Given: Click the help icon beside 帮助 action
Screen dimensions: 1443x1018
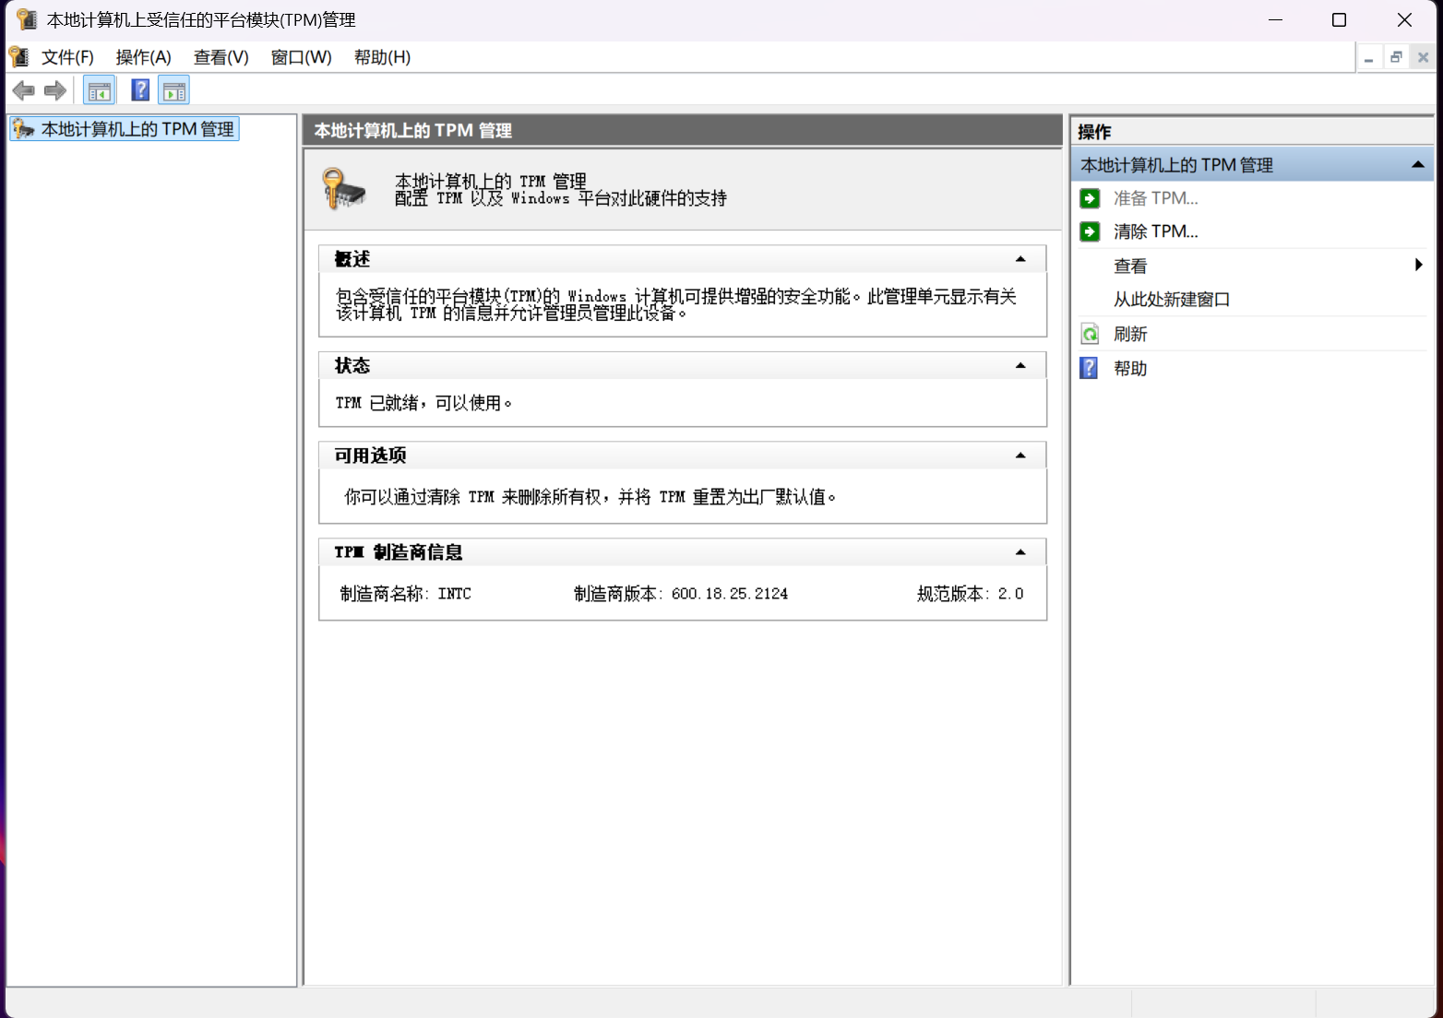Looking at the screenshot, I should tap(1090, 368).
